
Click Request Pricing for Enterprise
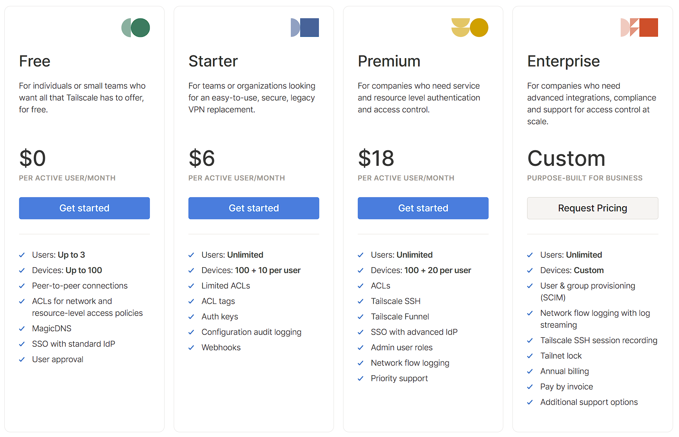pyautogui.click(x=592, y=208)
